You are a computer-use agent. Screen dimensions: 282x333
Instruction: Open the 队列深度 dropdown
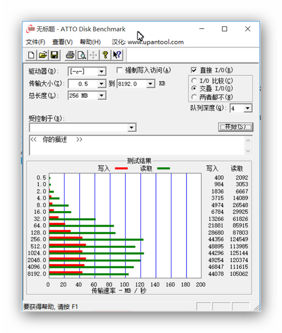coord(248,108)
